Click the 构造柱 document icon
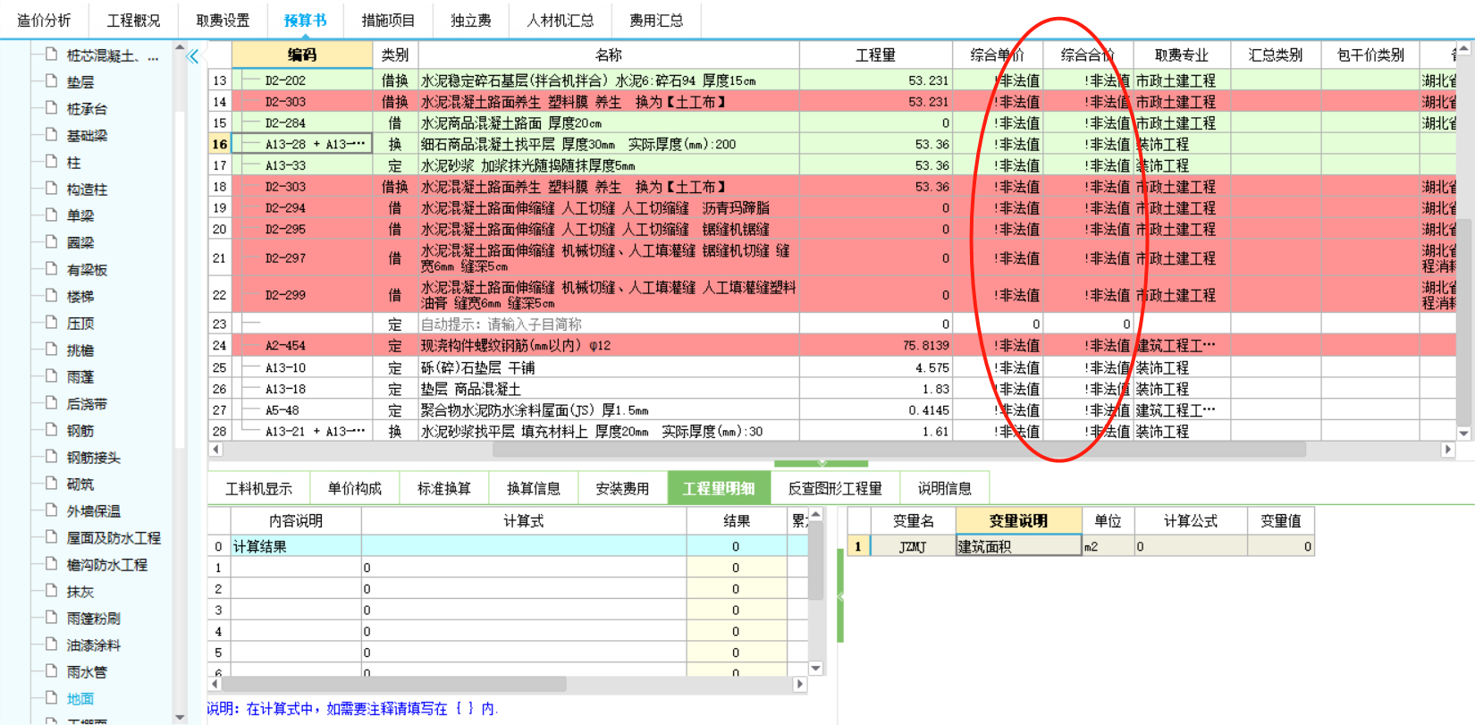 (52, 189)
